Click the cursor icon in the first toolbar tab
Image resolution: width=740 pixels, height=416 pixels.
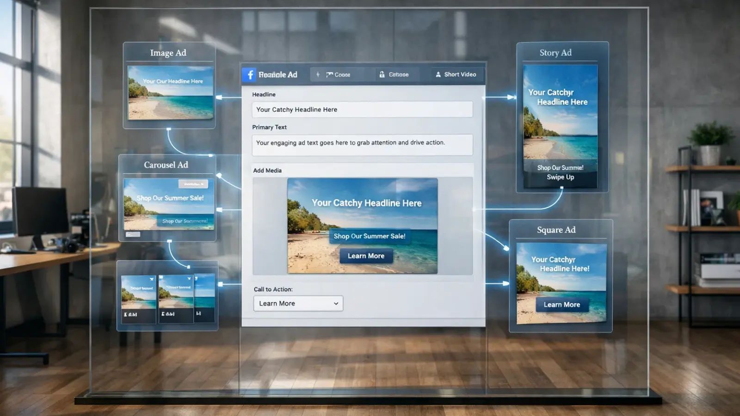(318, 74)
